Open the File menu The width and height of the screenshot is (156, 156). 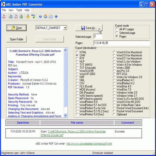(x=4, y=10)
